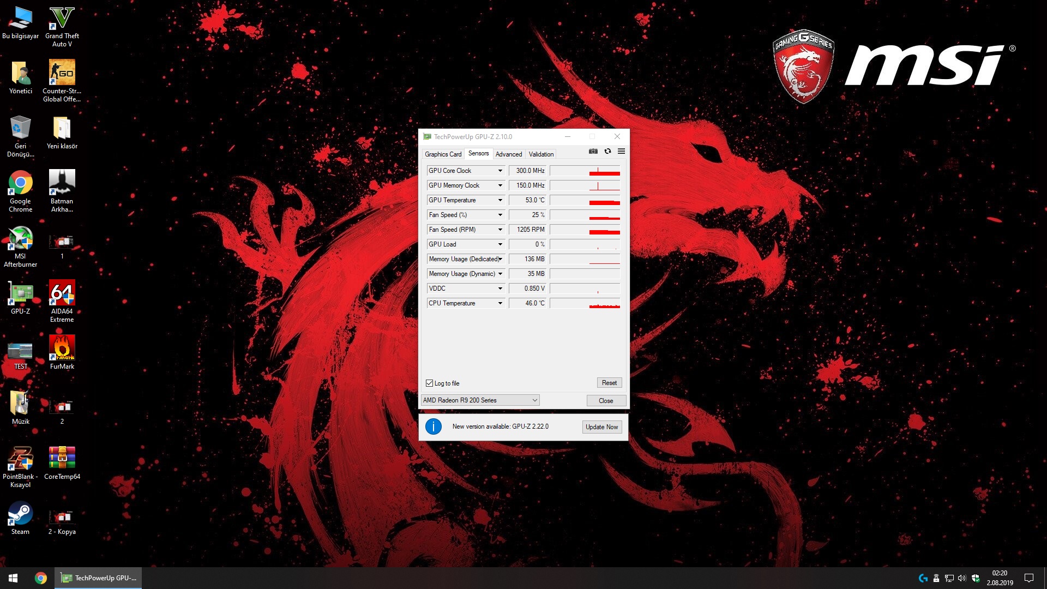This screenshot has height=589, width=1047.
Task: Click the GPU Temperature history graph
Action: click(585, 200)
